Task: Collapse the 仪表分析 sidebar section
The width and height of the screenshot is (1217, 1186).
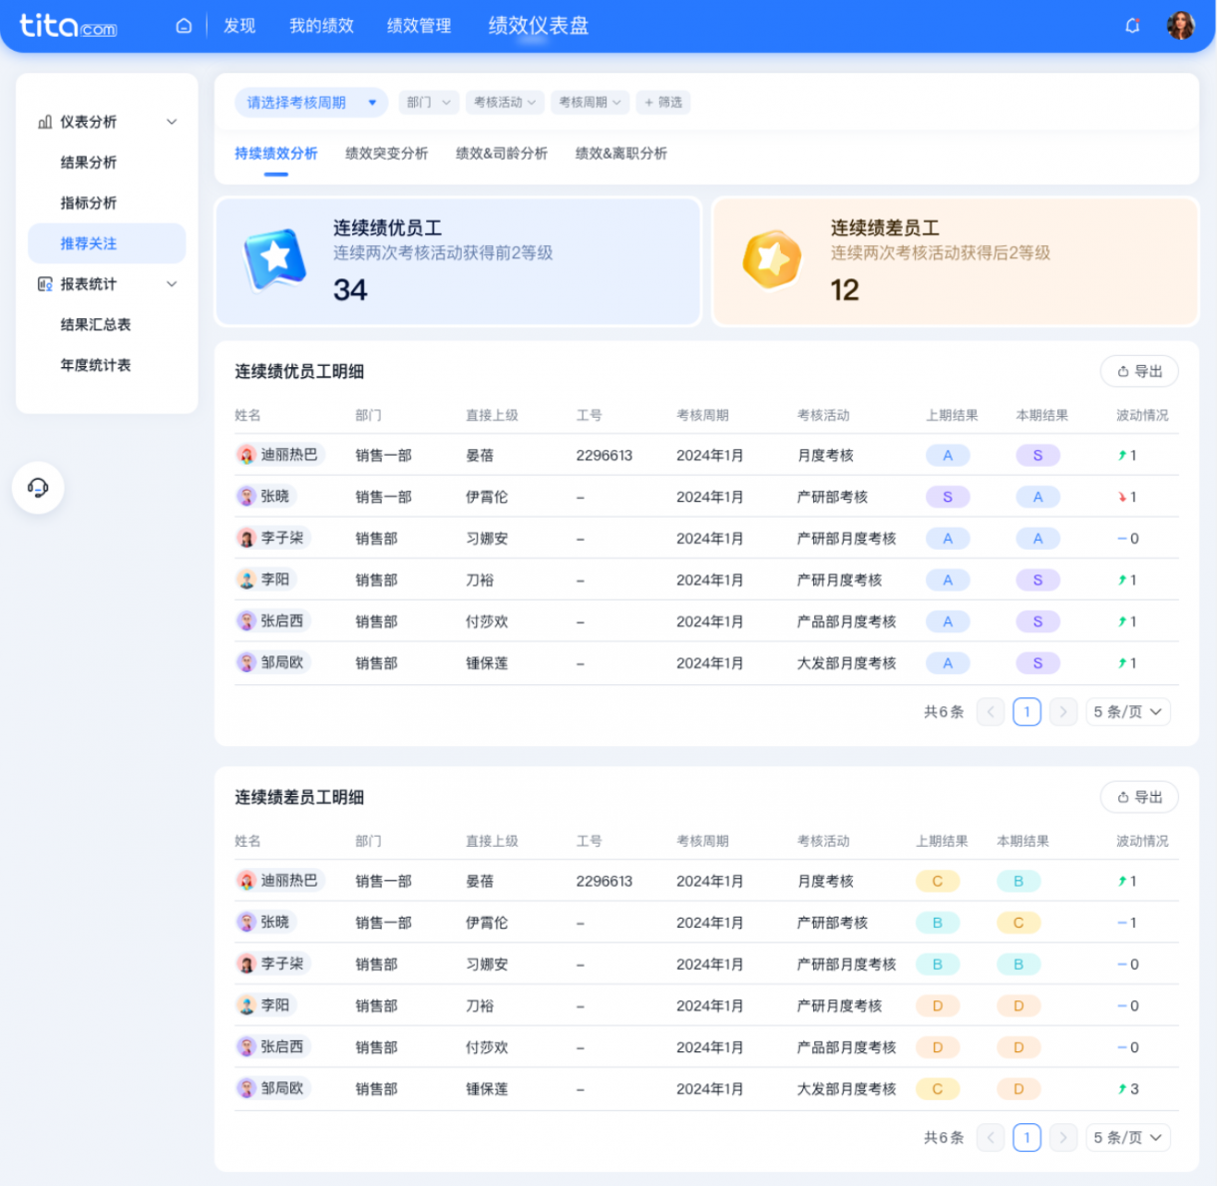Action: [172, 122]
